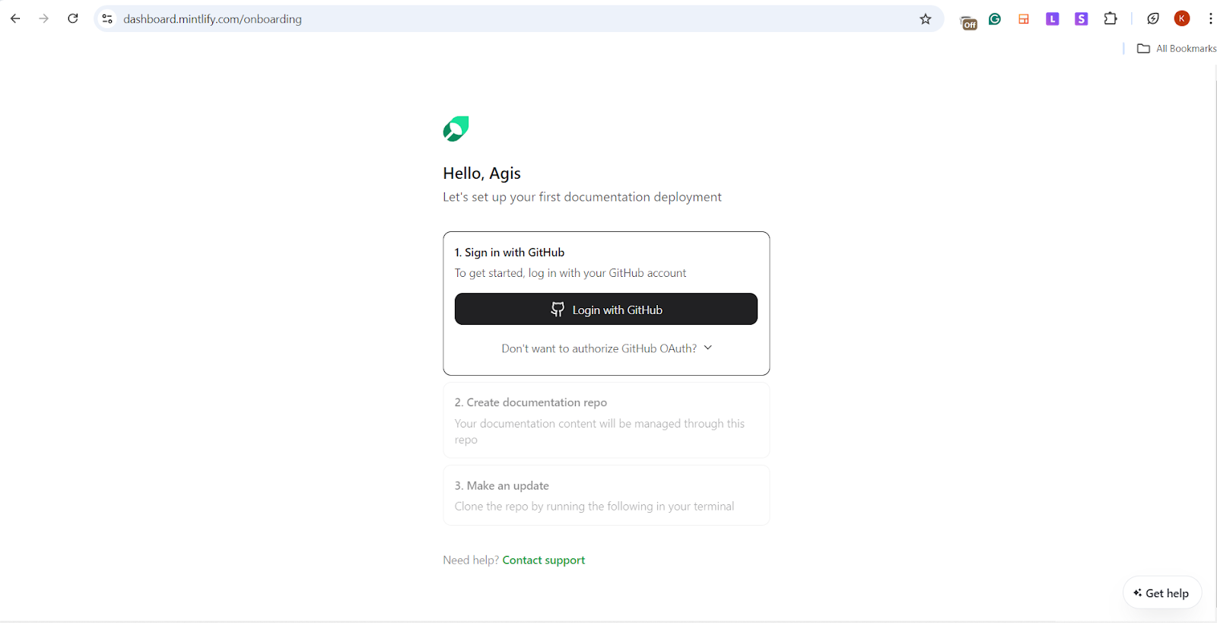Screen dimensions: 1217x623
Task: Open the purple S extension icon
Action: [x=1082, y=19]
